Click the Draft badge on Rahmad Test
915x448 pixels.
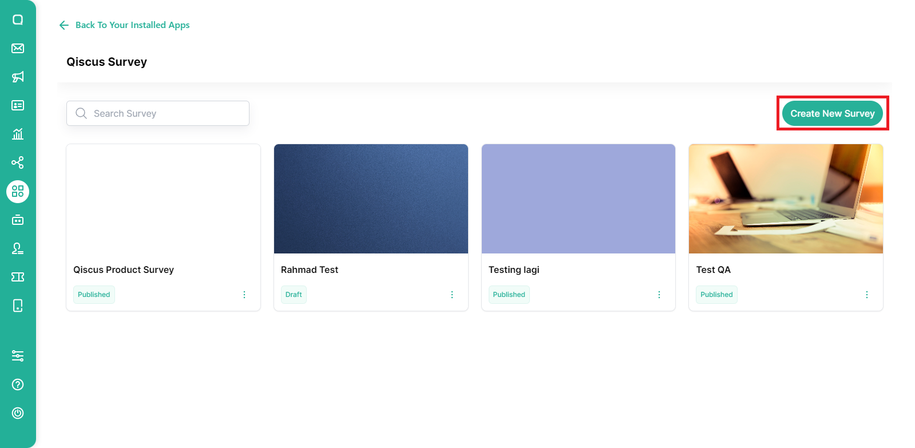294,295
